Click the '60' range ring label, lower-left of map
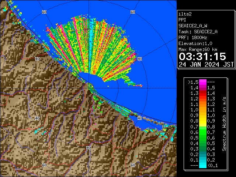 [44, 165]
